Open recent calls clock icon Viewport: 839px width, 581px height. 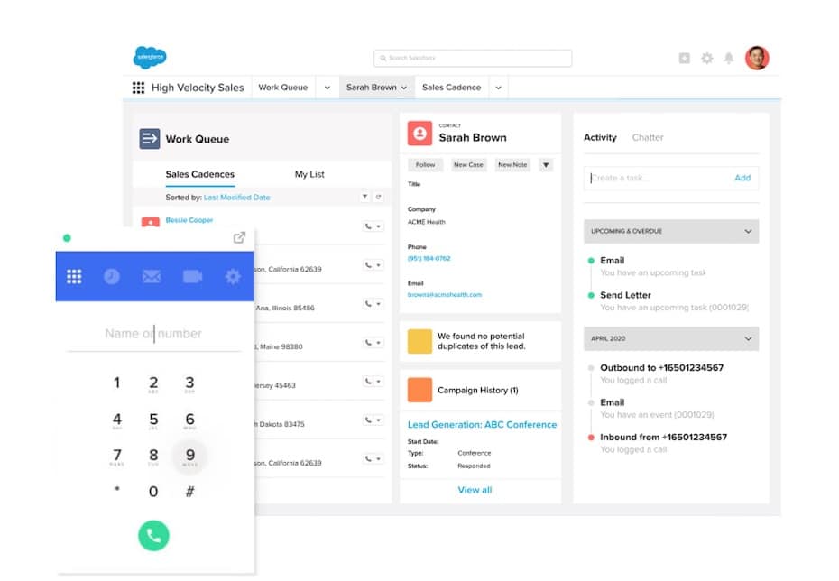tap(111, 277)
